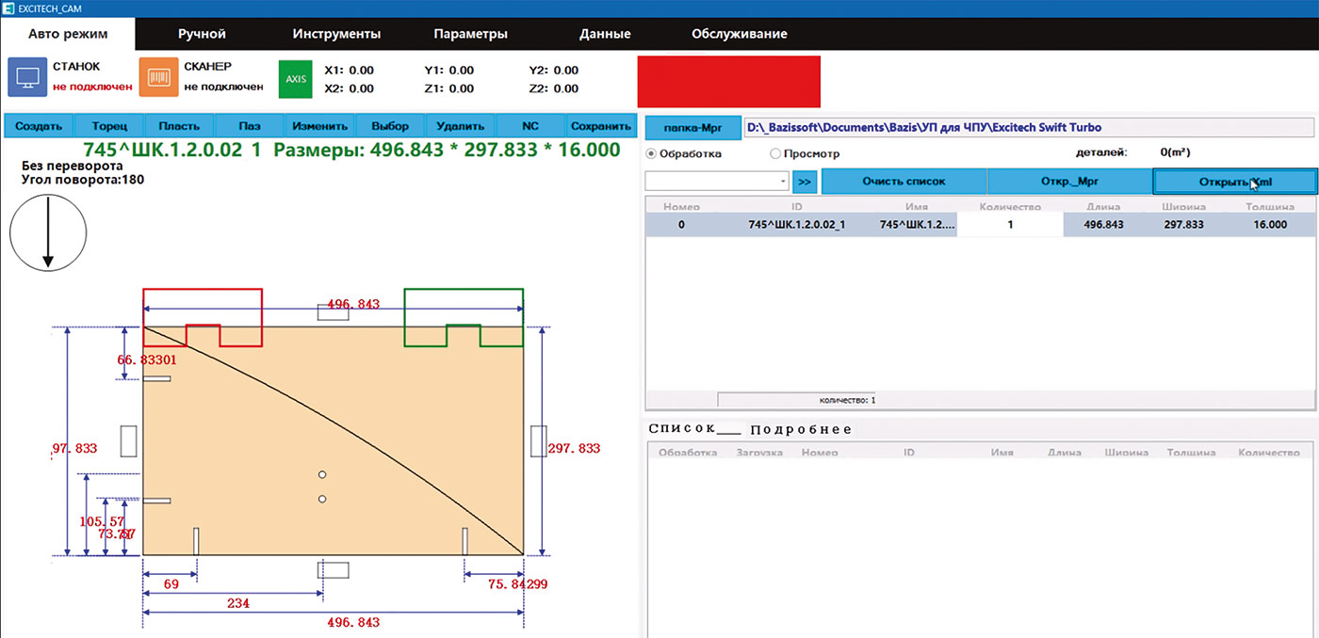Click the orange СКАНЕР barcode icon
This screenshot has height=638, width=1319.
pos(158,76)
